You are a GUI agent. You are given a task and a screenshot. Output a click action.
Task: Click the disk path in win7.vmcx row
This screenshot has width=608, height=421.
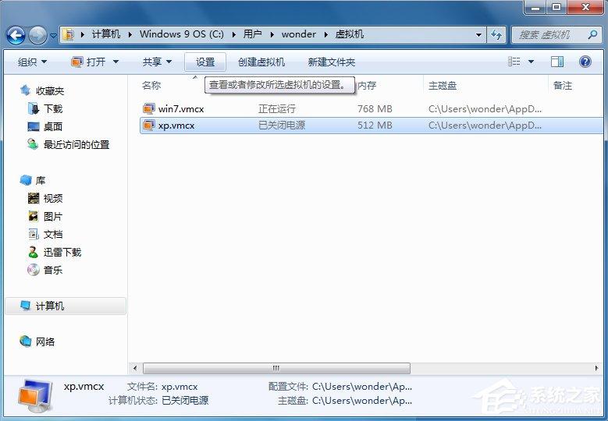(x=485, y=109)
